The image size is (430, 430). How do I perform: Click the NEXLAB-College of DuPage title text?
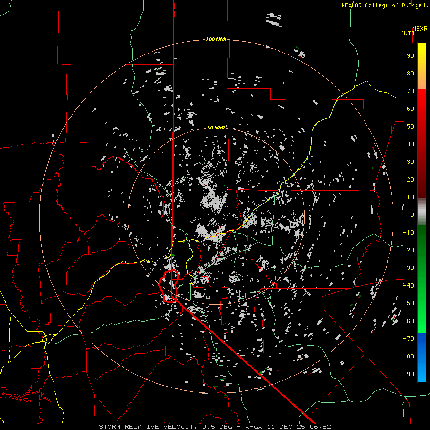[x=384, y=5]
